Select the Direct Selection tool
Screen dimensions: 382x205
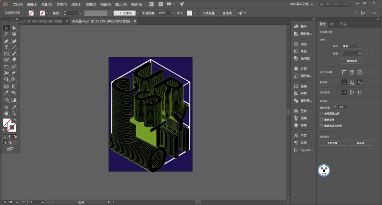tap(14, 28)
